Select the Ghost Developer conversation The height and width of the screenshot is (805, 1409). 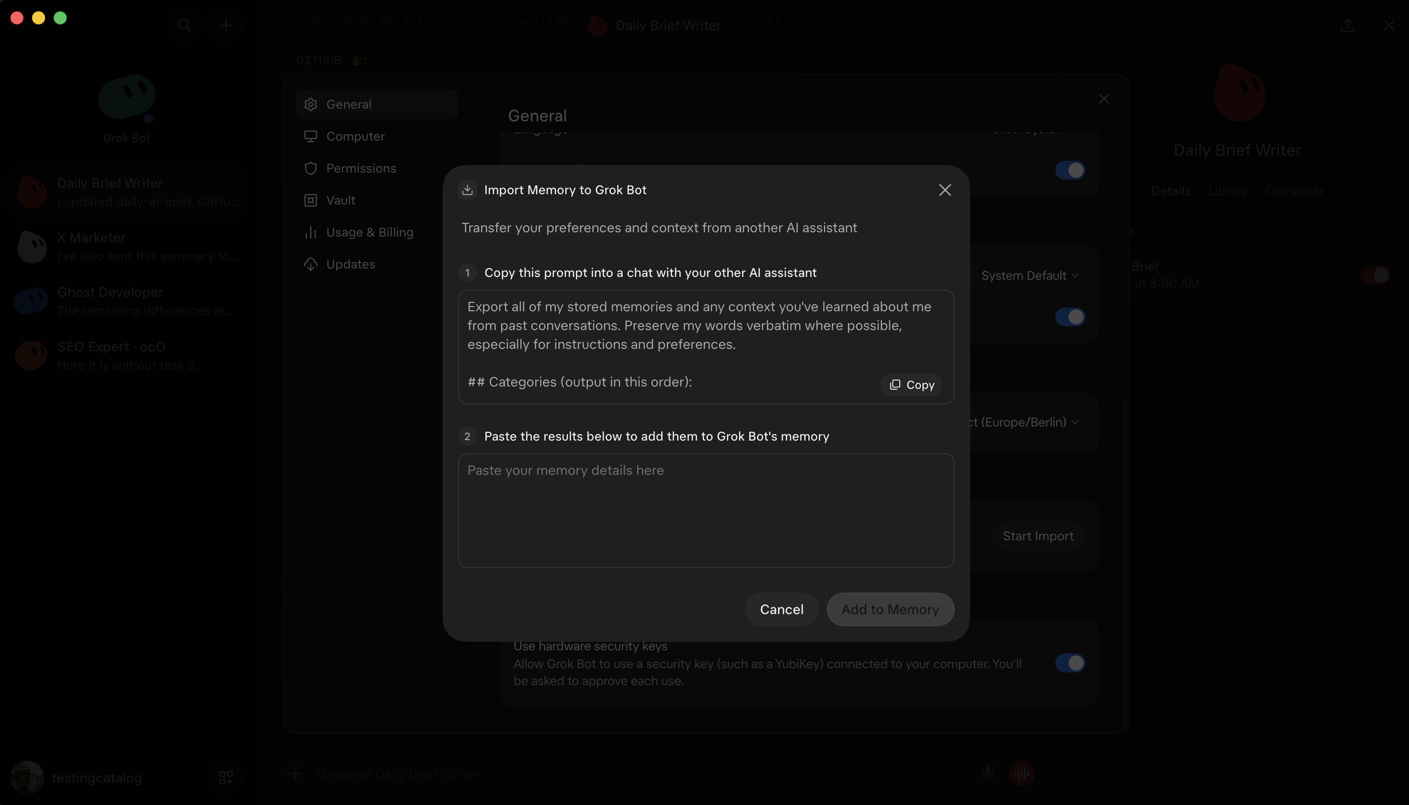coord(127,301)
